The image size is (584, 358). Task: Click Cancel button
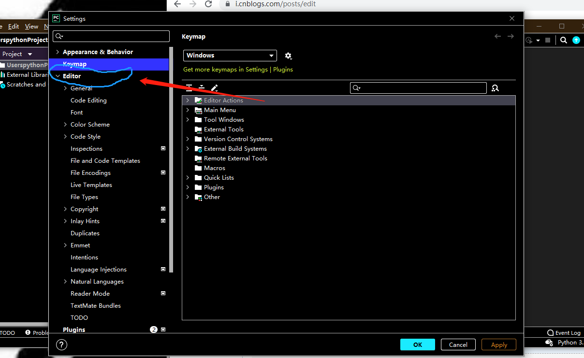(458, 344)
